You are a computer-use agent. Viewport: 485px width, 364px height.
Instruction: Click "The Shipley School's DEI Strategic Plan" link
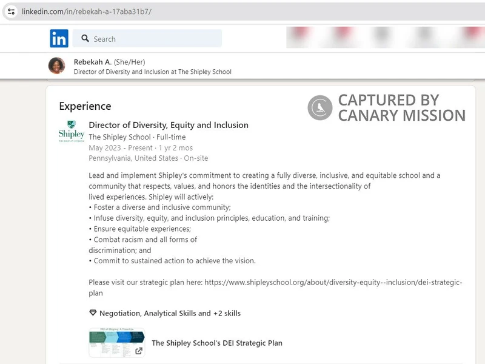coord(217,343)
